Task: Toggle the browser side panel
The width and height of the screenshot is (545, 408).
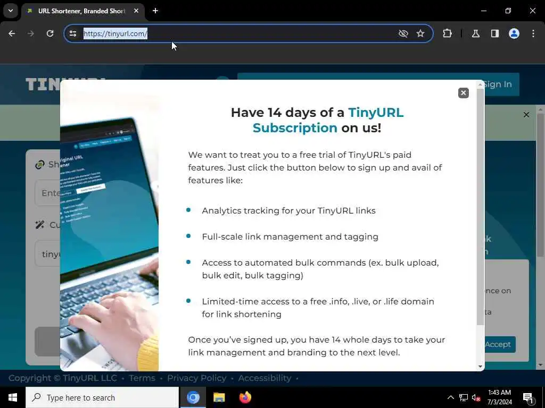Action: click(495, 33)
